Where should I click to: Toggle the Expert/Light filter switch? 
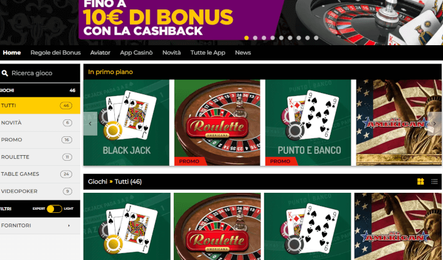(x=54, y=209)
